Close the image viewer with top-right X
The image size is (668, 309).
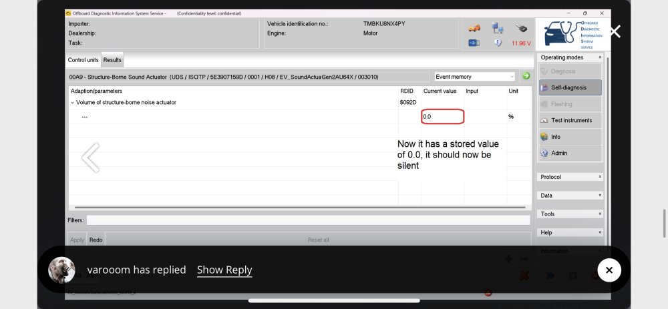pyautogui.click(x=616, y=31)
